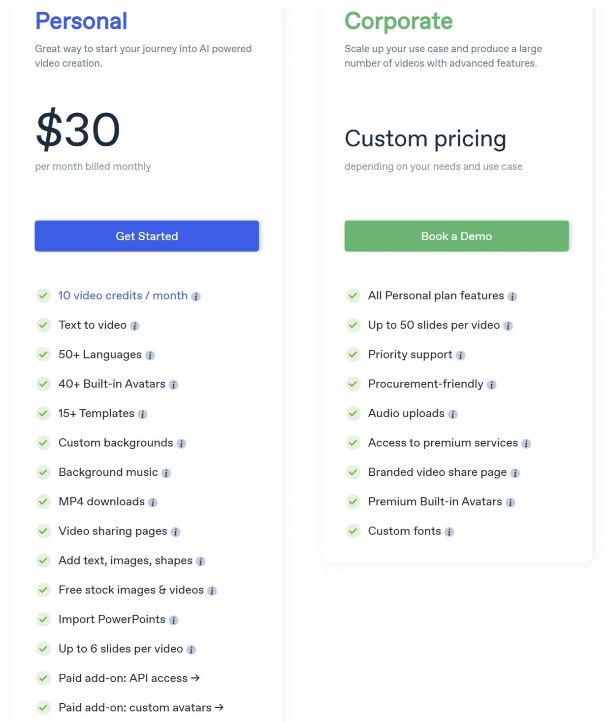Open info icon beside 10 video credits / month
This screenshot has height=722, width=607.
tap(196, 296)
